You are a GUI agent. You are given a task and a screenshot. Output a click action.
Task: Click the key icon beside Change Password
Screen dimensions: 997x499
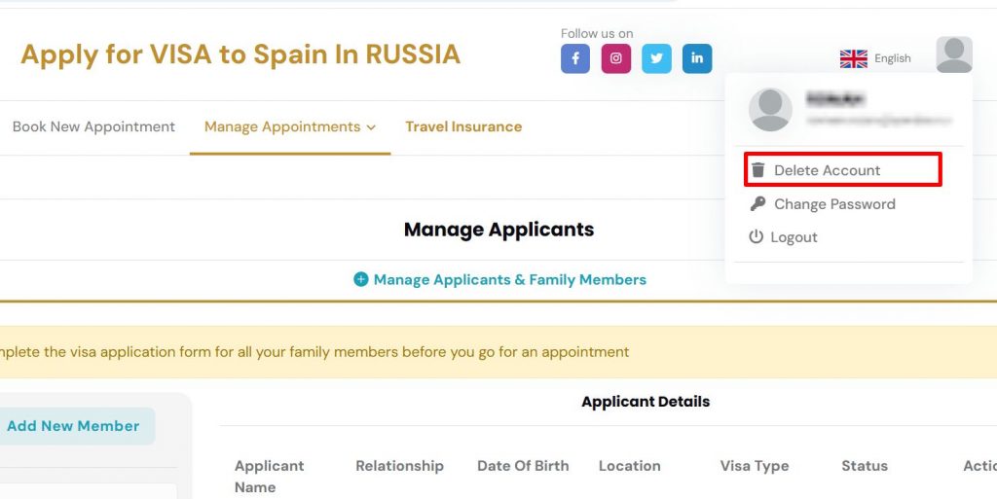click(x=757, y=204)
